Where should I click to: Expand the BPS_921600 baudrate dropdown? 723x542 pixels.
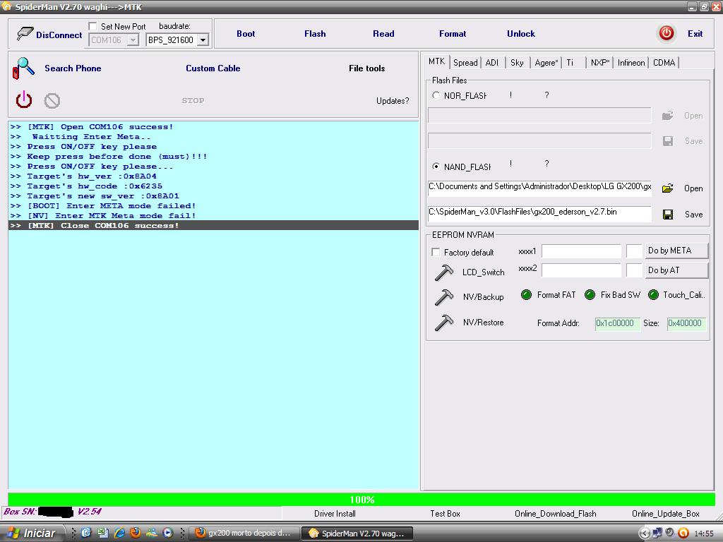coord(203,40)
